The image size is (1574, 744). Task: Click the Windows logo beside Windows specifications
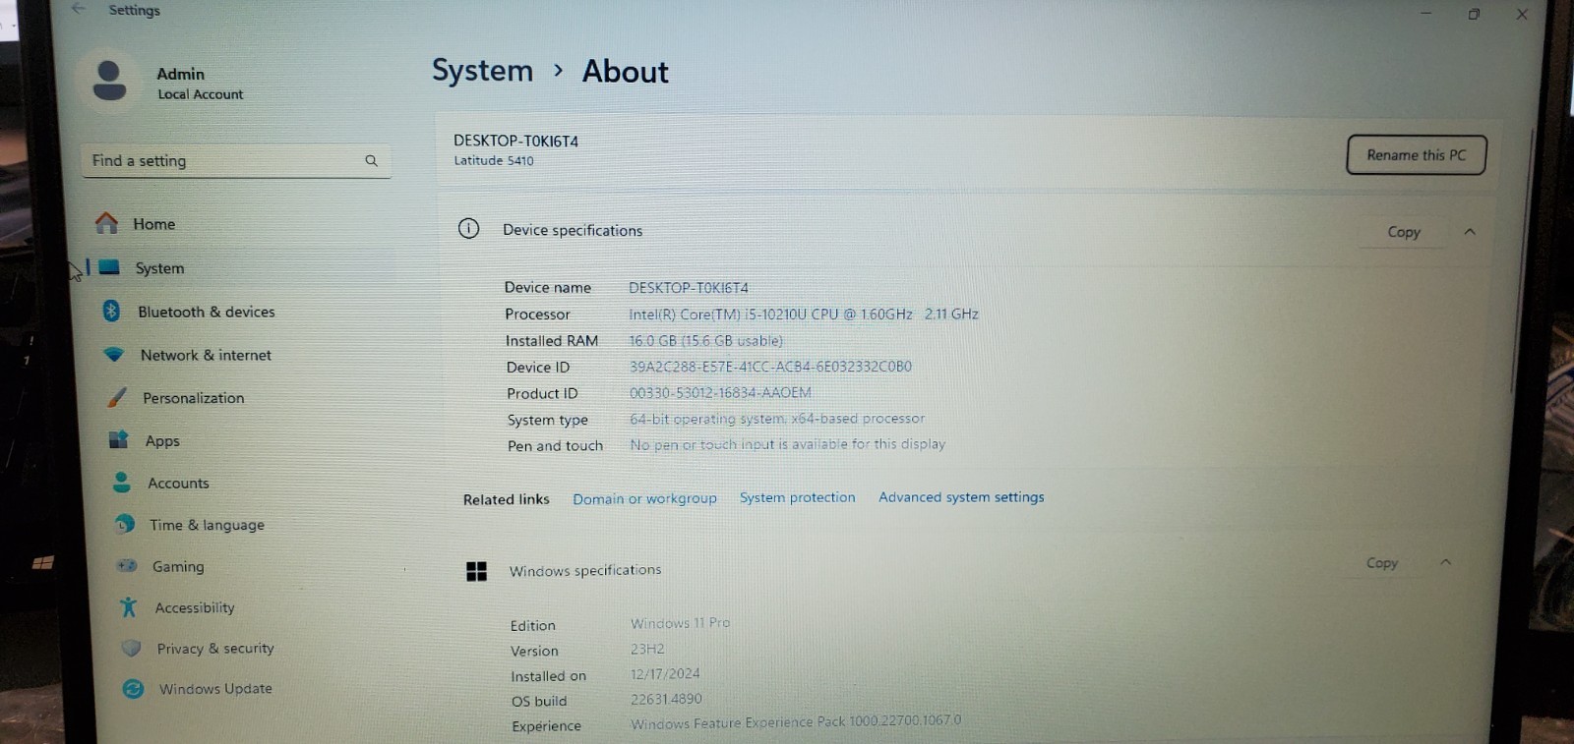tap(477, 571)
